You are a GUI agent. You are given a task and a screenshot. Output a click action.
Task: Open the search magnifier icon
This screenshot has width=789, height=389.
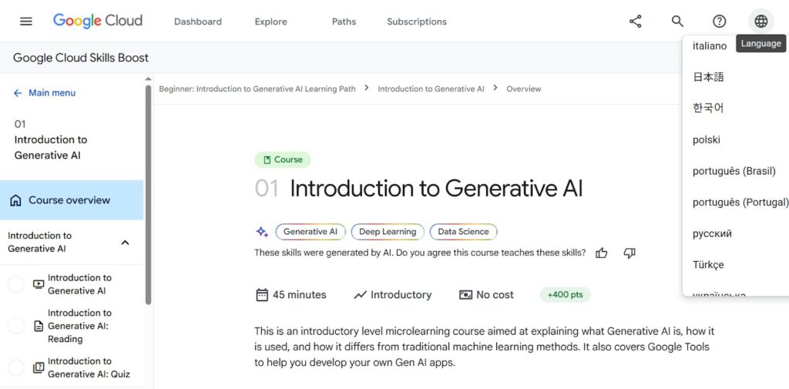click(678, 21)
